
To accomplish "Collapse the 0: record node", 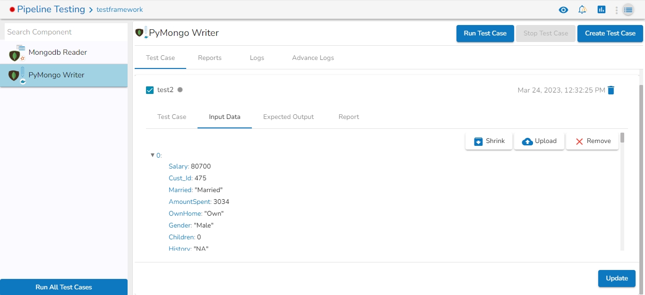I will pos(153,155).
